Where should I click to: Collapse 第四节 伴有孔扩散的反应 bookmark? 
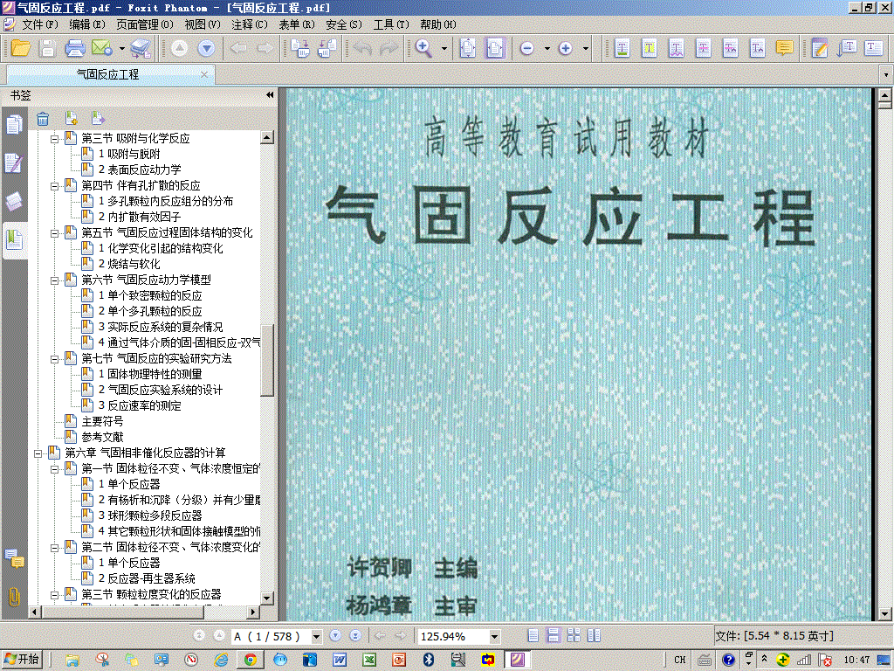pyautogui.click(x=55, y=186)
